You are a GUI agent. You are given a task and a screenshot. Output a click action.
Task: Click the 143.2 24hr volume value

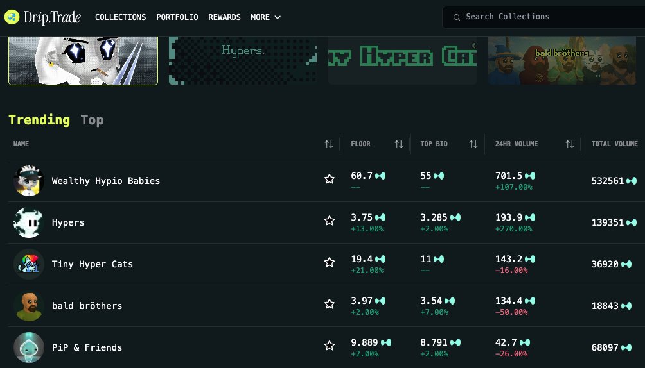coord(509,259)
